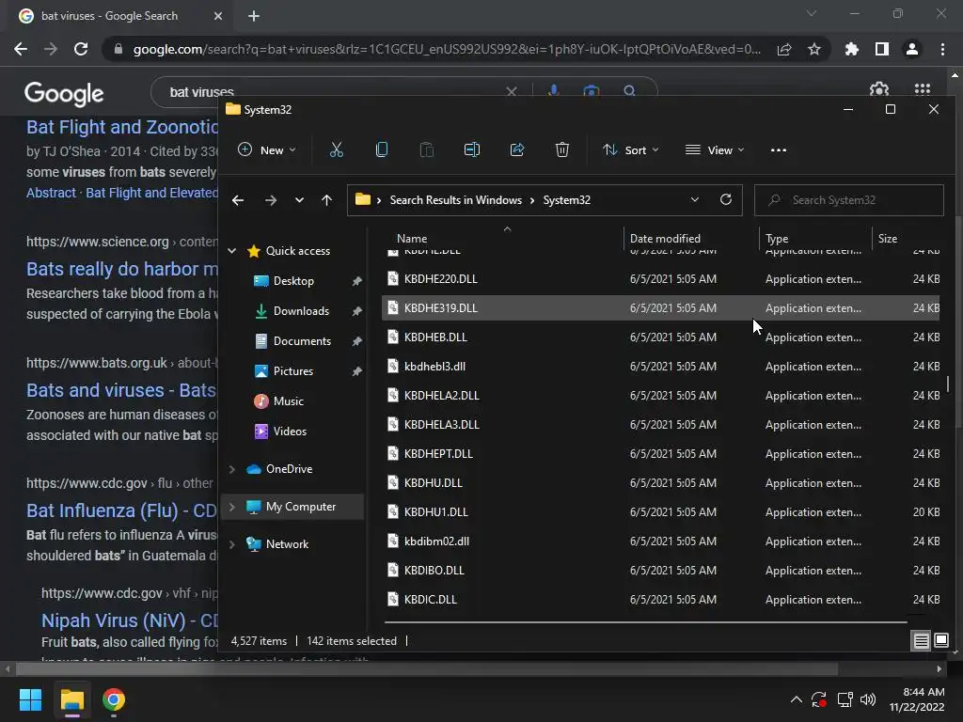Viewport: 963px width, 722px height.
Task: Open Chrome's extensions puzzle icon
Action: tap(851, 49)
